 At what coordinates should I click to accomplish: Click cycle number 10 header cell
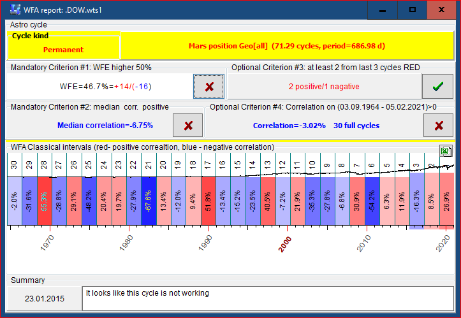tap(312, 165)
